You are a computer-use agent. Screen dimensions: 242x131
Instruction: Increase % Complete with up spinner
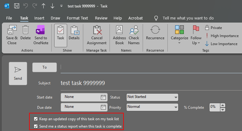(223, 105)
